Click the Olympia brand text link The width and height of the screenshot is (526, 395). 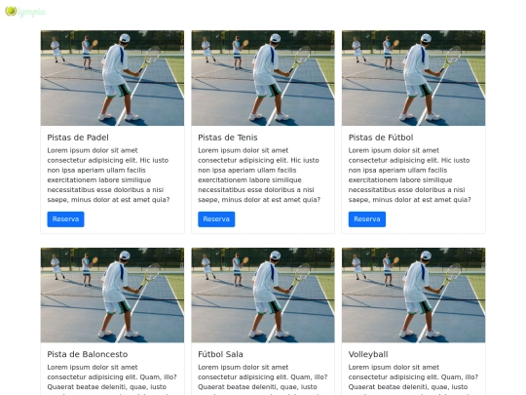(31, 12)
